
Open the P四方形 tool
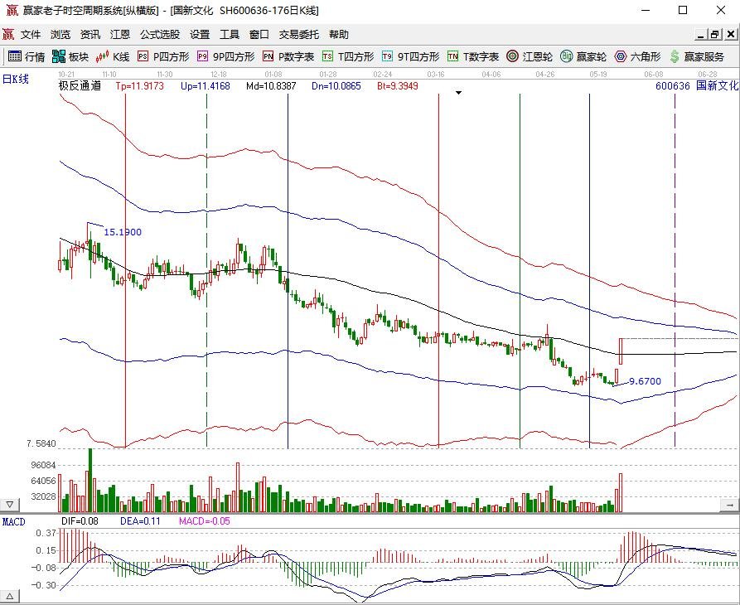[163, 56]
